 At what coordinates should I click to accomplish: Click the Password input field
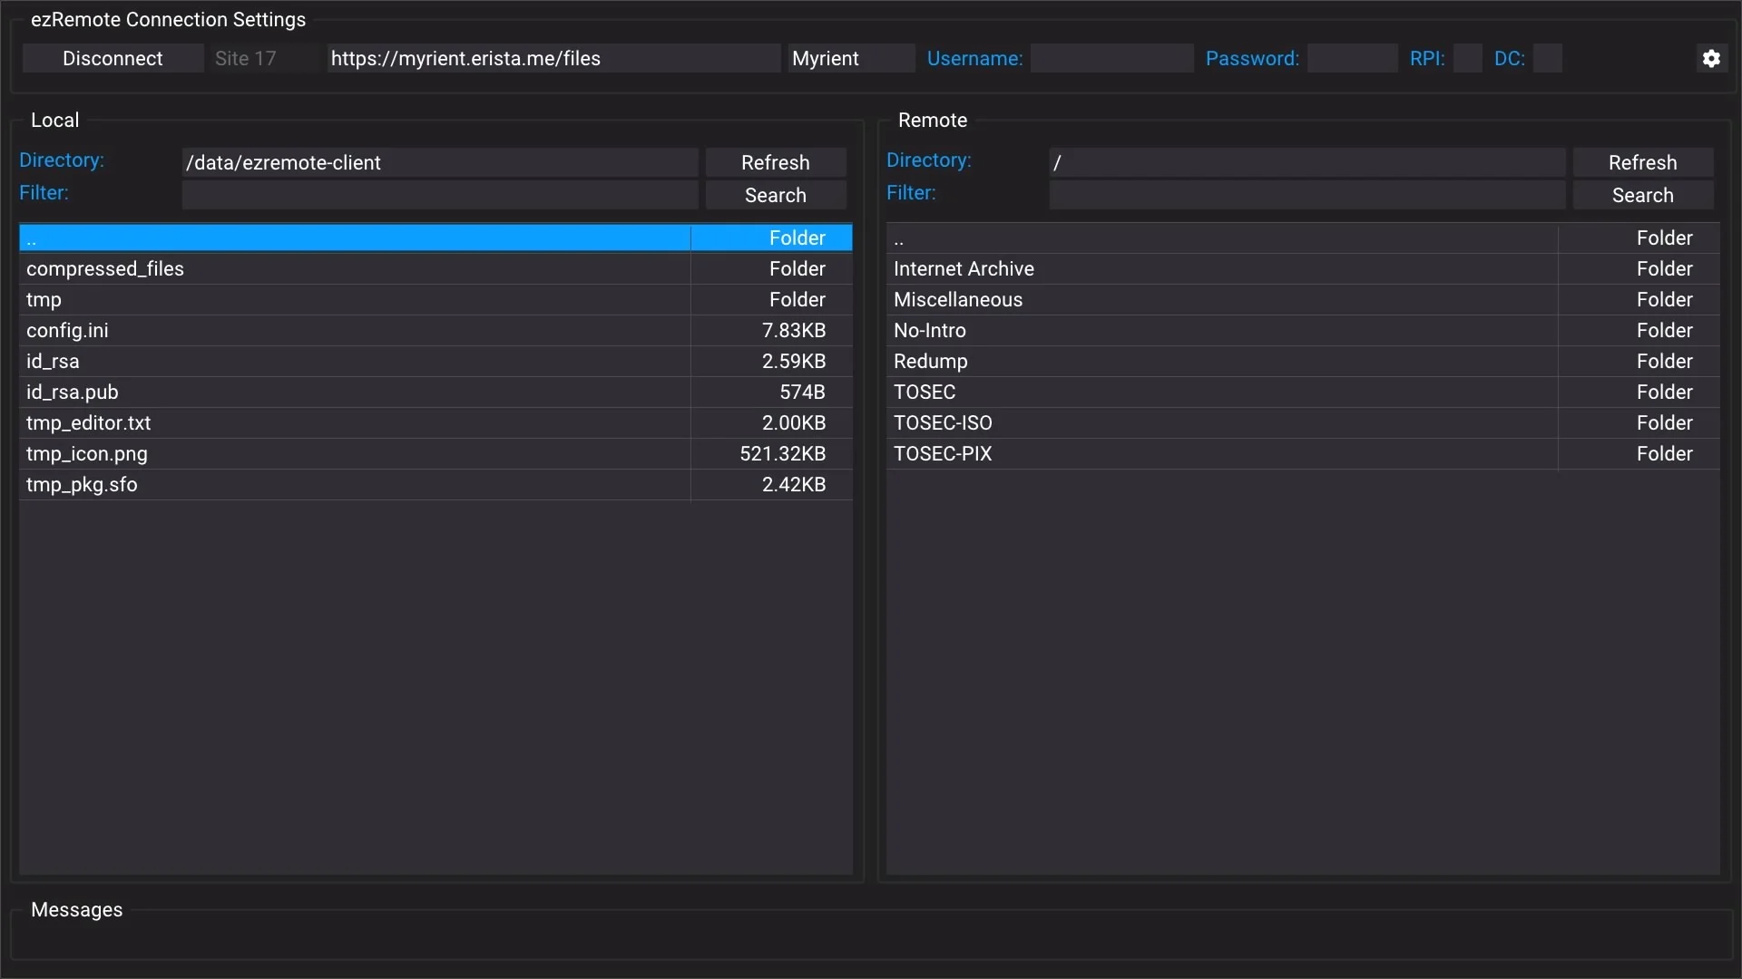1351,59
